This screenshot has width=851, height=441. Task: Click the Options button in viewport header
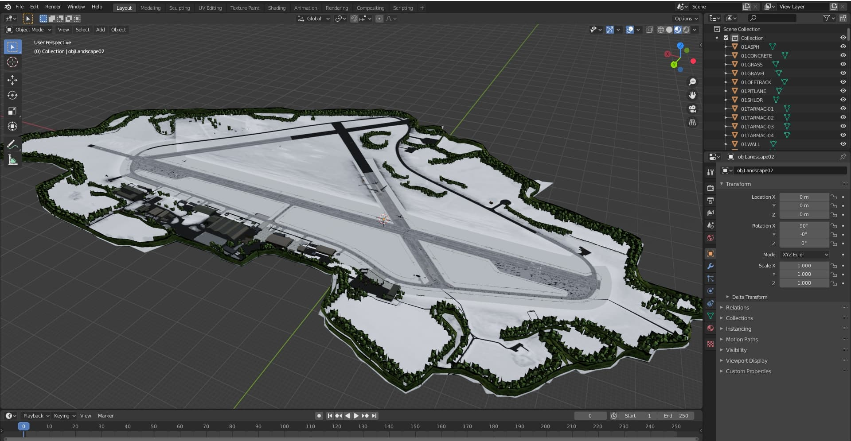686,19
